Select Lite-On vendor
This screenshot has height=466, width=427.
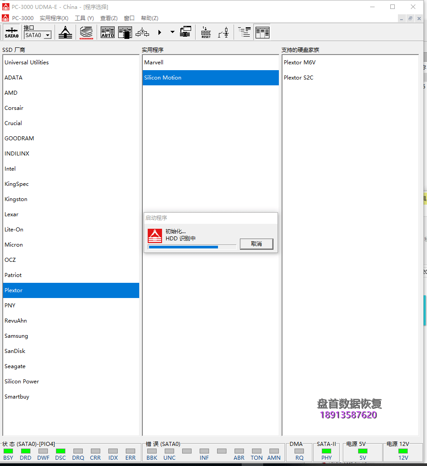coord(71,230)
